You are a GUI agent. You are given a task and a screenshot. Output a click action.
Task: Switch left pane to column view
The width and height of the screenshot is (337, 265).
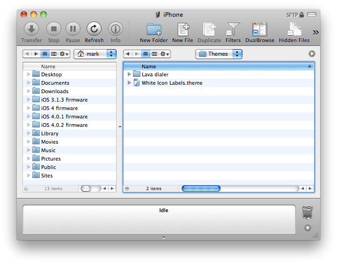(54, 54)
